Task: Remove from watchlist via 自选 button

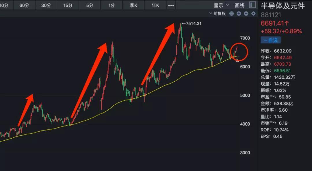Action: tap(271, 40)
